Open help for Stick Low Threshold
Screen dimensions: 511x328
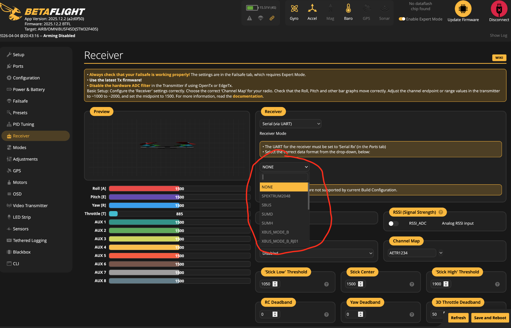point(326,284)
